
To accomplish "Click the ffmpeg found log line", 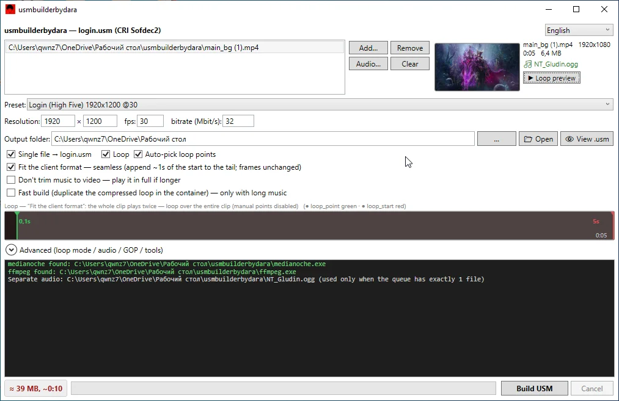I will click(152, 272).
